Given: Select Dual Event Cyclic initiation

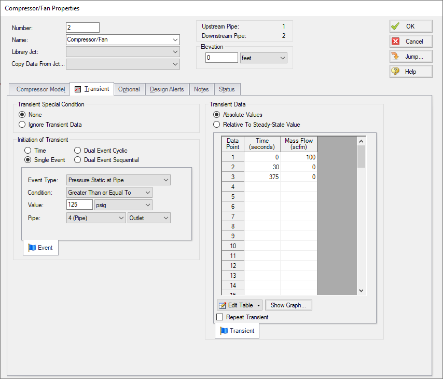Looking at the screenshot, I should [x=78, y=151].
